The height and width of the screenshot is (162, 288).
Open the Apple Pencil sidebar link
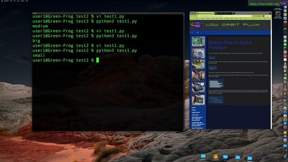pyautogui.click(x=196, y=112)
